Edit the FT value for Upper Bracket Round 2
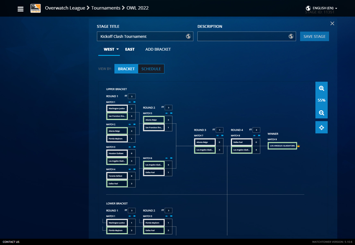Image resolution: width=355 pixels, height=245 pixels. (168, 108)
